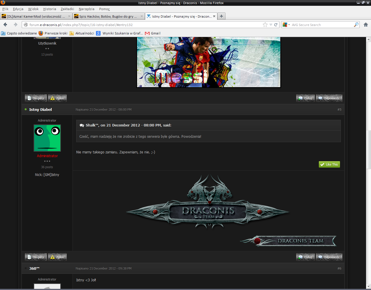Open the Plik menu

point(6,9)
